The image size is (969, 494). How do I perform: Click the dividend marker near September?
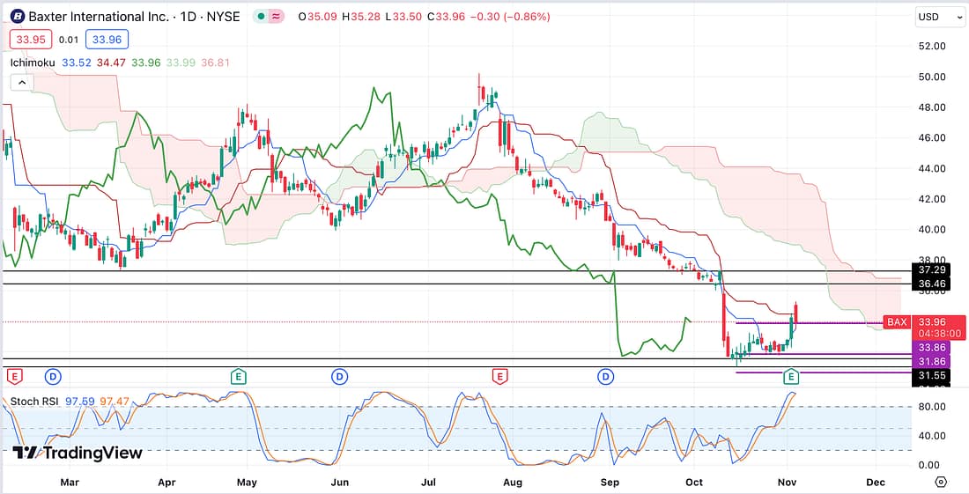pos(606,377)
